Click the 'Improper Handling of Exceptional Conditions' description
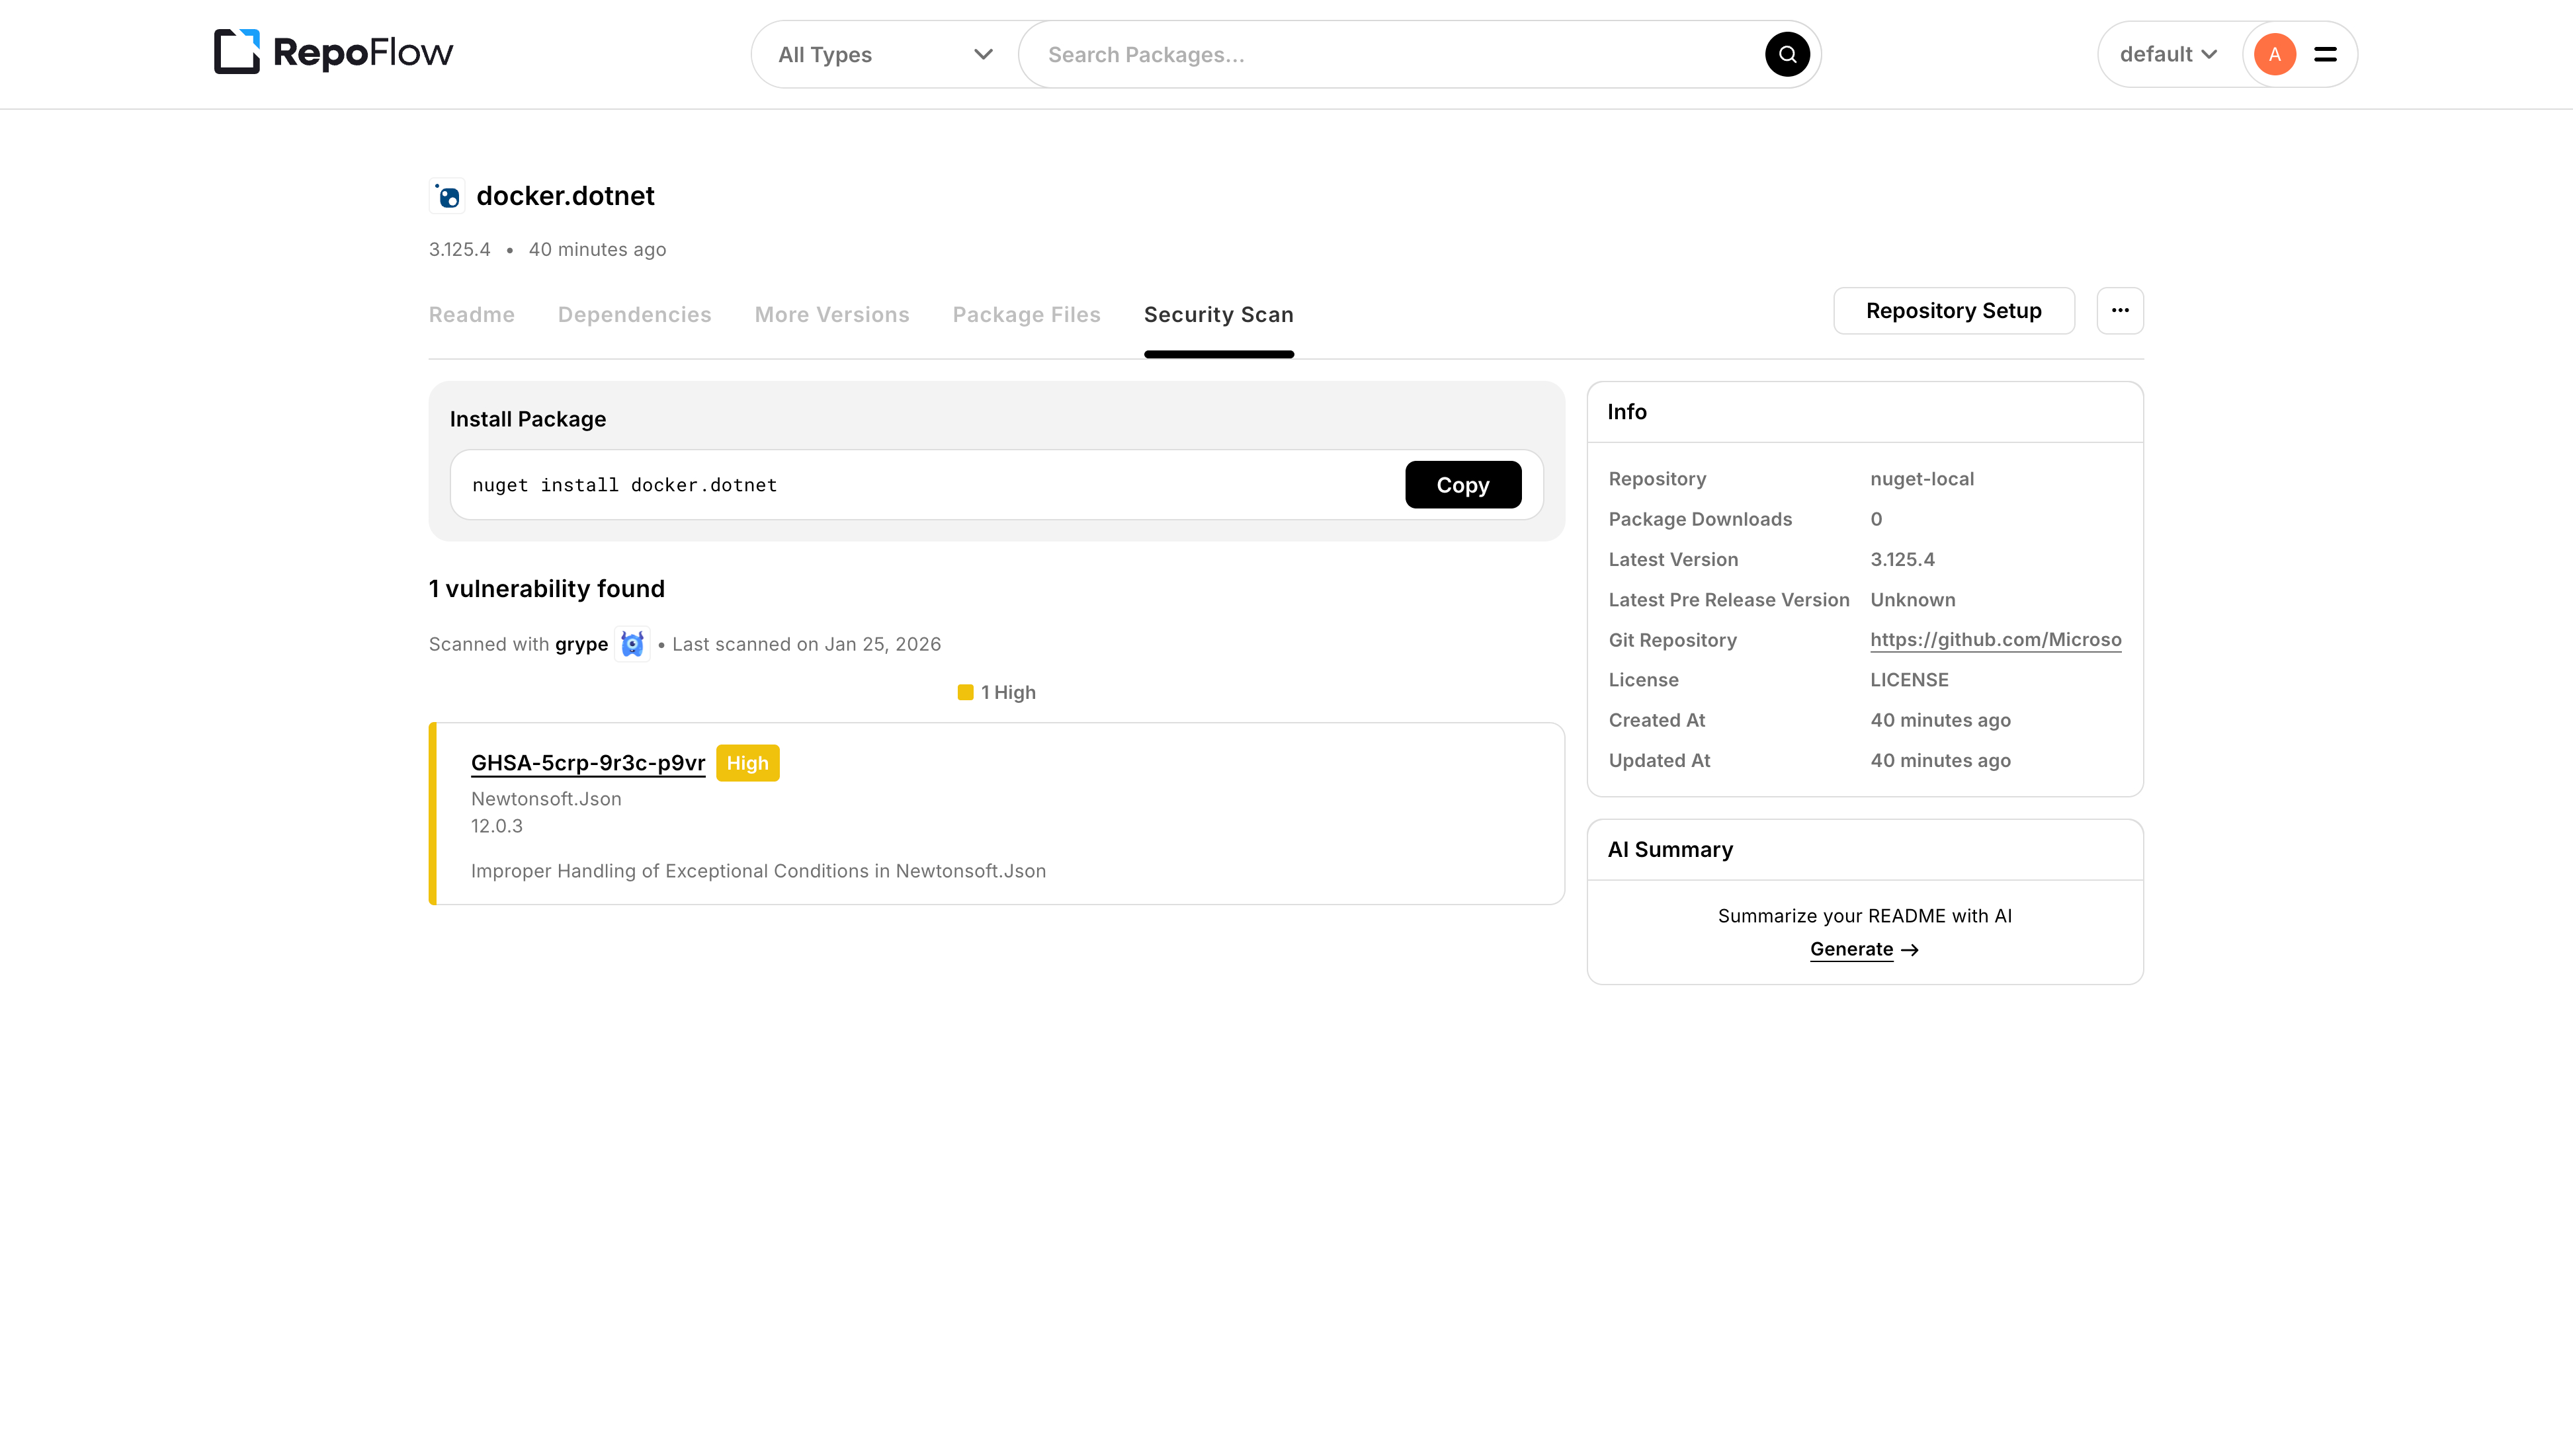This screenshot has height=1456, width=2573. (758, 871)
